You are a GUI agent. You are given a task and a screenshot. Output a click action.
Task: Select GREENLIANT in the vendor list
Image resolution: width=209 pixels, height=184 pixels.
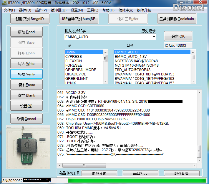pos(84,78)
